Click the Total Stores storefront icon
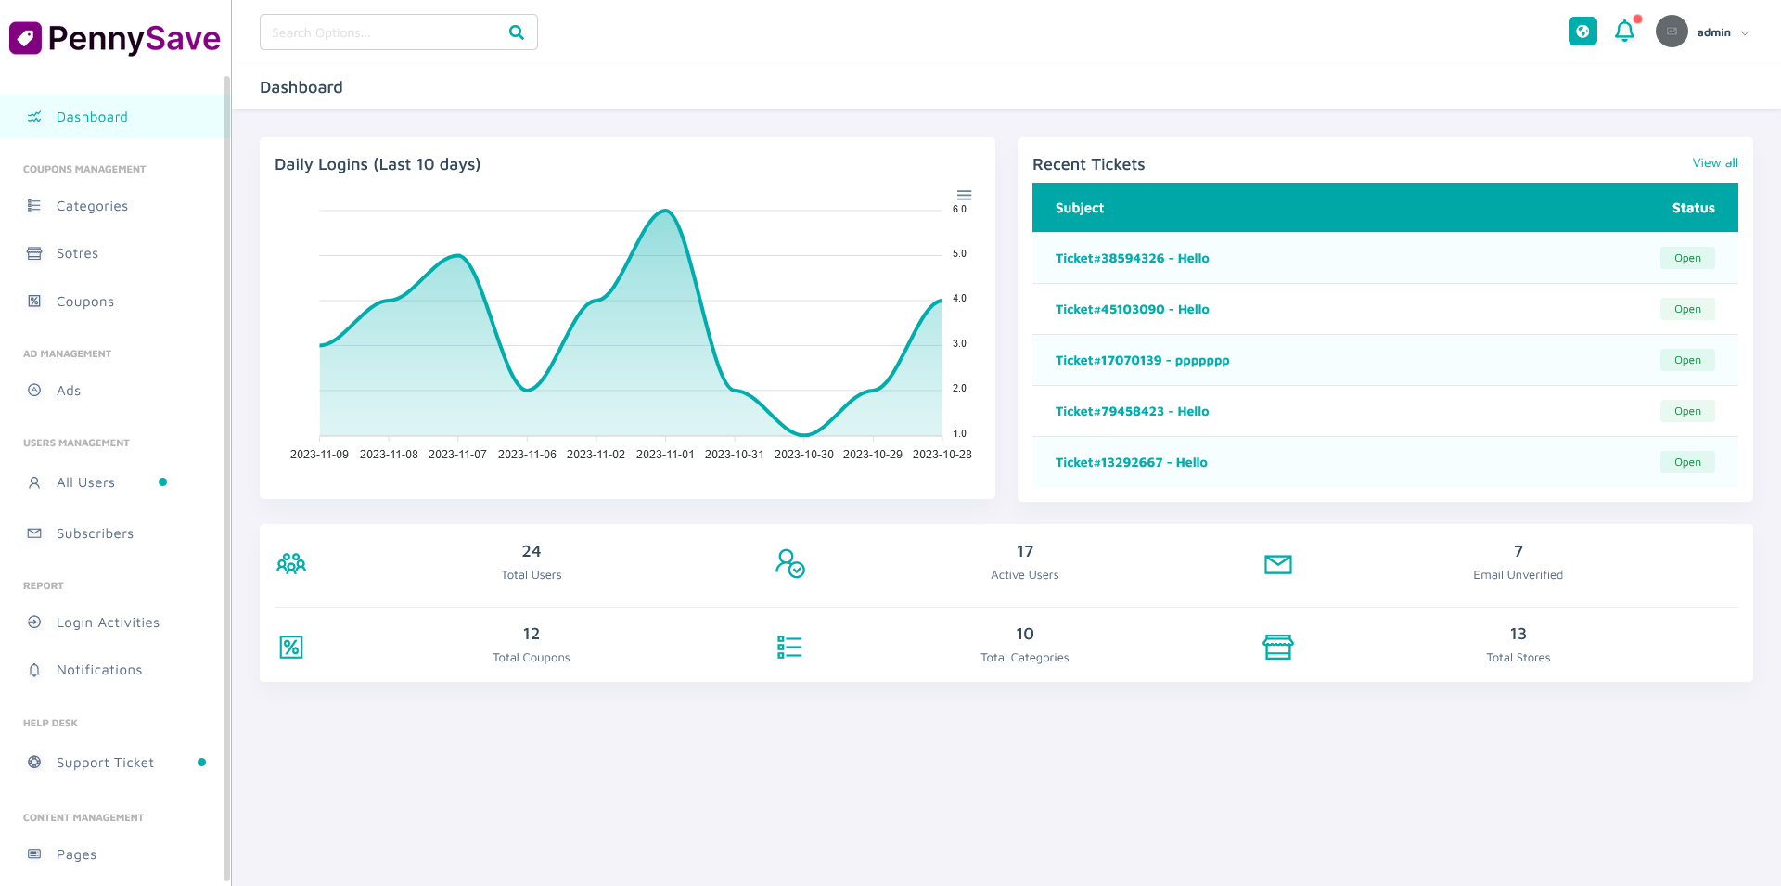 (1277, 647)
